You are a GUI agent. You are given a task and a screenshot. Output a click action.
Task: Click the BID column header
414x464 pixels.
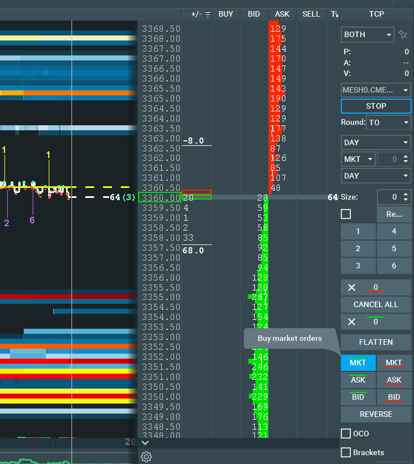click(254, 14)
